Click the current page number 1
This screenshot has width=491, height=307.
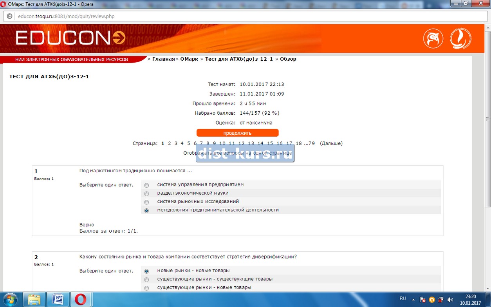pos(163,143)
